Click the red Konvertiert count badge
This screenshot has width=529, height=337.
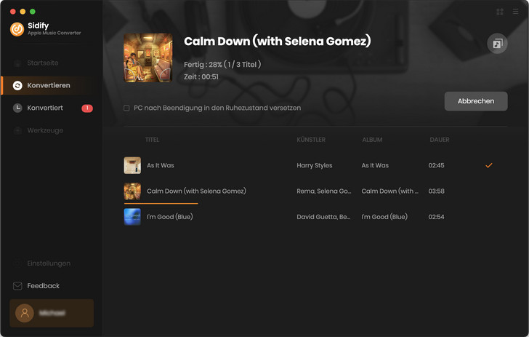[x=87, y=108]
